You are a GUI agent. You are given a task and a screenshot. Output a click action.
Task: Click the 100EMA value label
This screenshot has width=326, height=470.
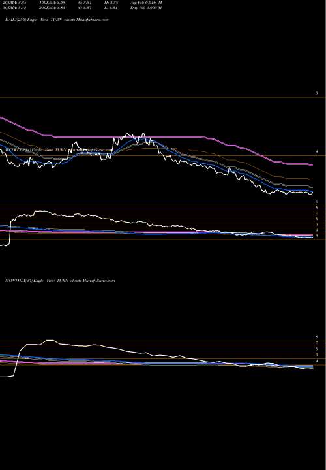click(x=52, y=3)
